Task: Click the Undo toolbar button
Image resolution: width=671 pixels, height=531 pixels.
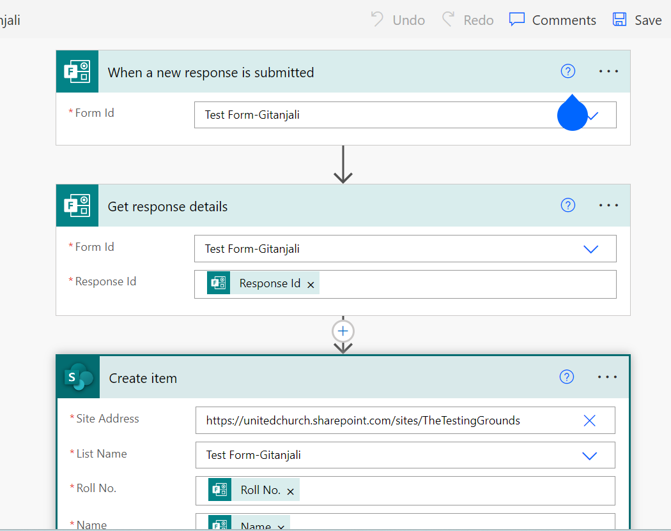Action: pos(398,20)
